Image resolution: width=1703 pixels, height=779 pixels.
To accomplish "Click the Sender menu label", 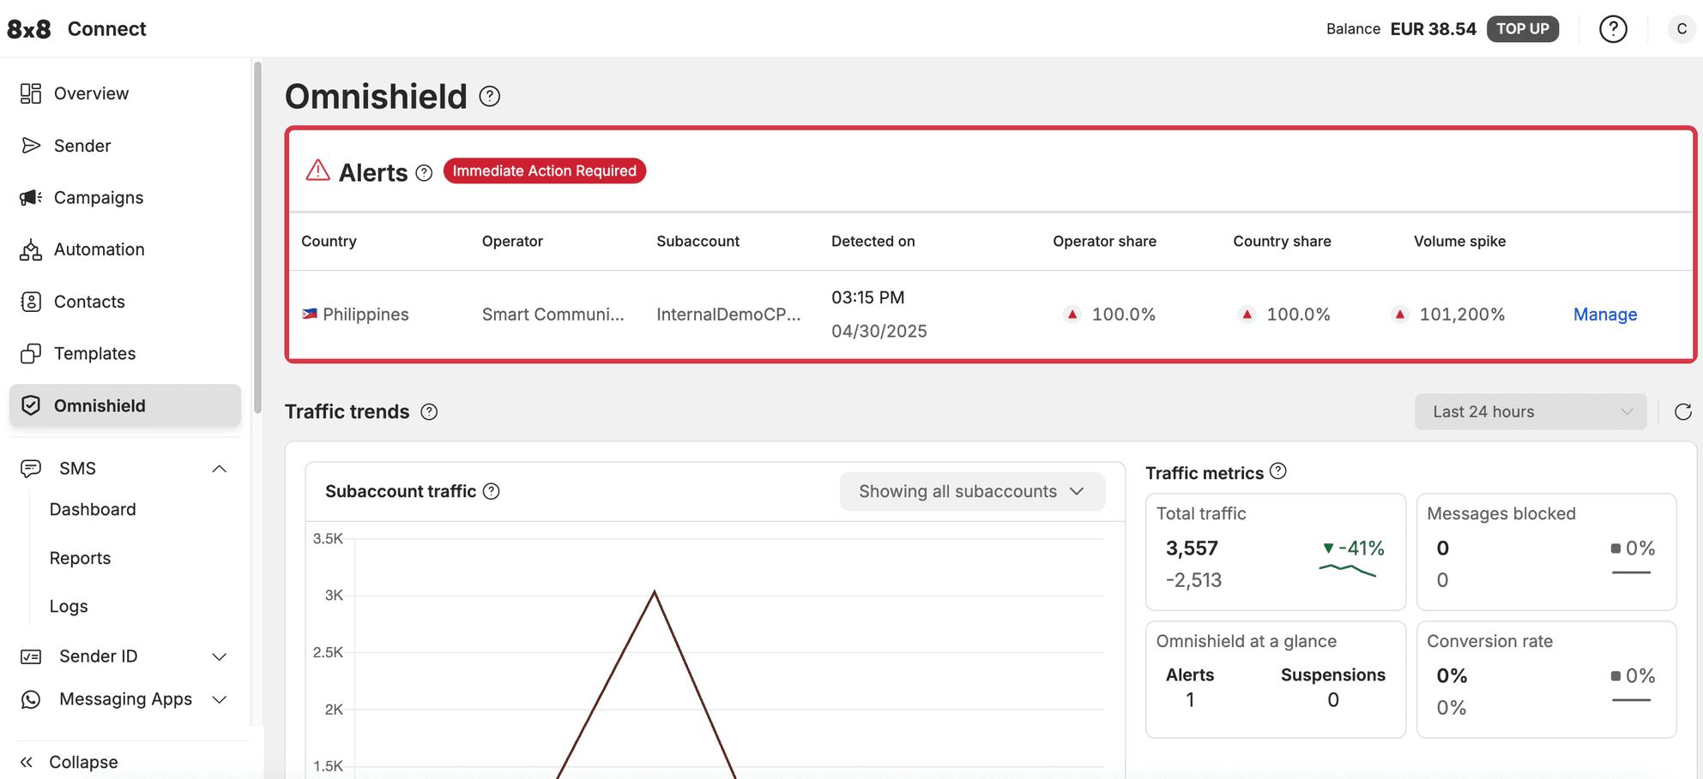I will (x=82, y=146).
